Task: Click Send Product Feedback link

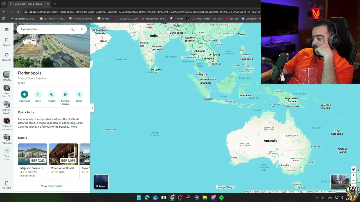Action: (x=316, y=192)
